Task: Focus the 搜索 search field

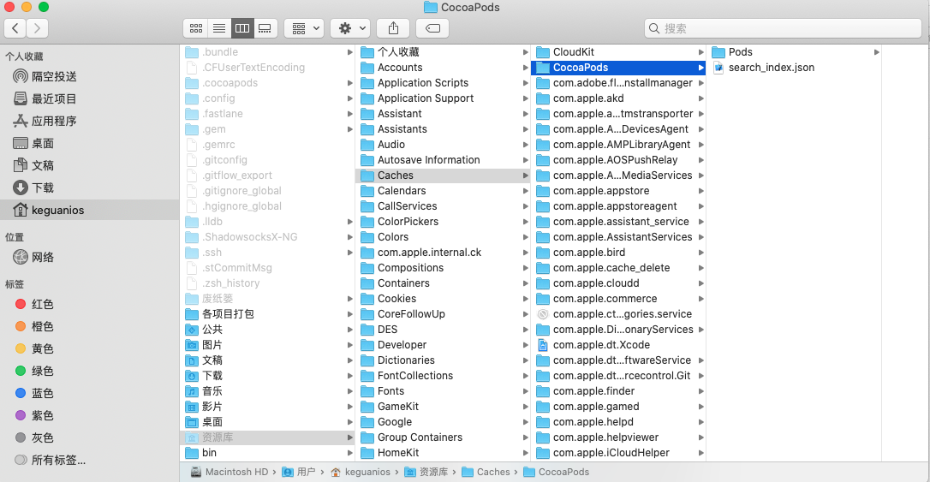Action: click(783, 28)
